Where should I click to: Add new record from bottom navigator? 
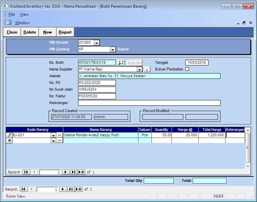click(79, 189)
